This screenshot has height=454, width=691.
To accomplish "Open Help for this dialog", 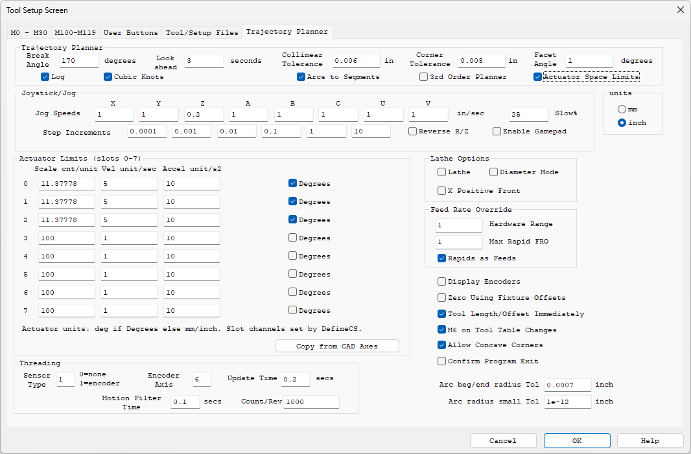I will click(650, 440).
